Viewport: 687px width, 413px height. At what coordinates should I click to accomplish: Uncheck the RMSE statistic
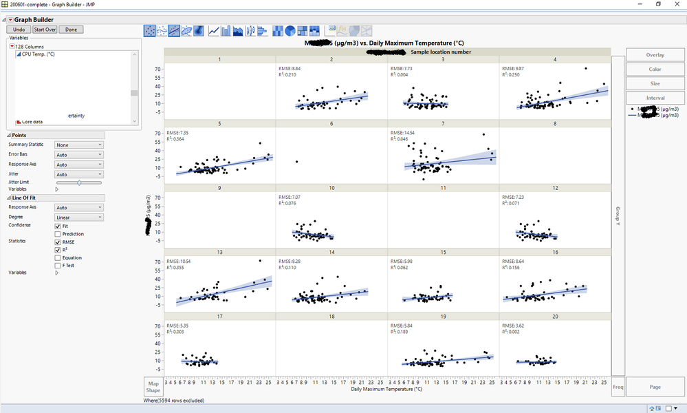point(58,242)
